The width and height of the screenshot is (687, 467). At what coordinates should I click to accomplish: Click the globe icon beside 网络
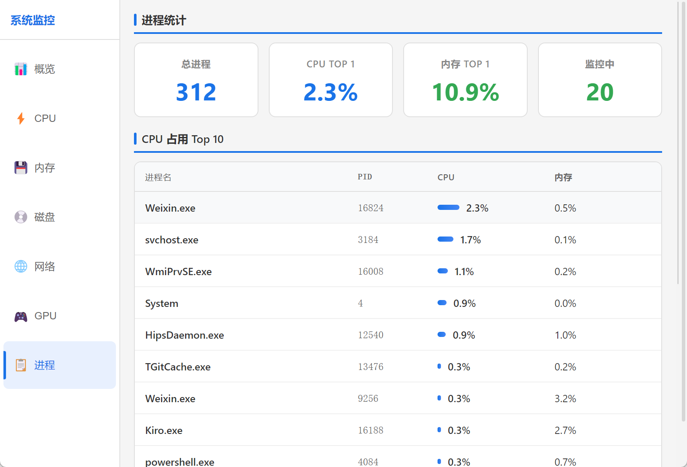tap(21, 267)
